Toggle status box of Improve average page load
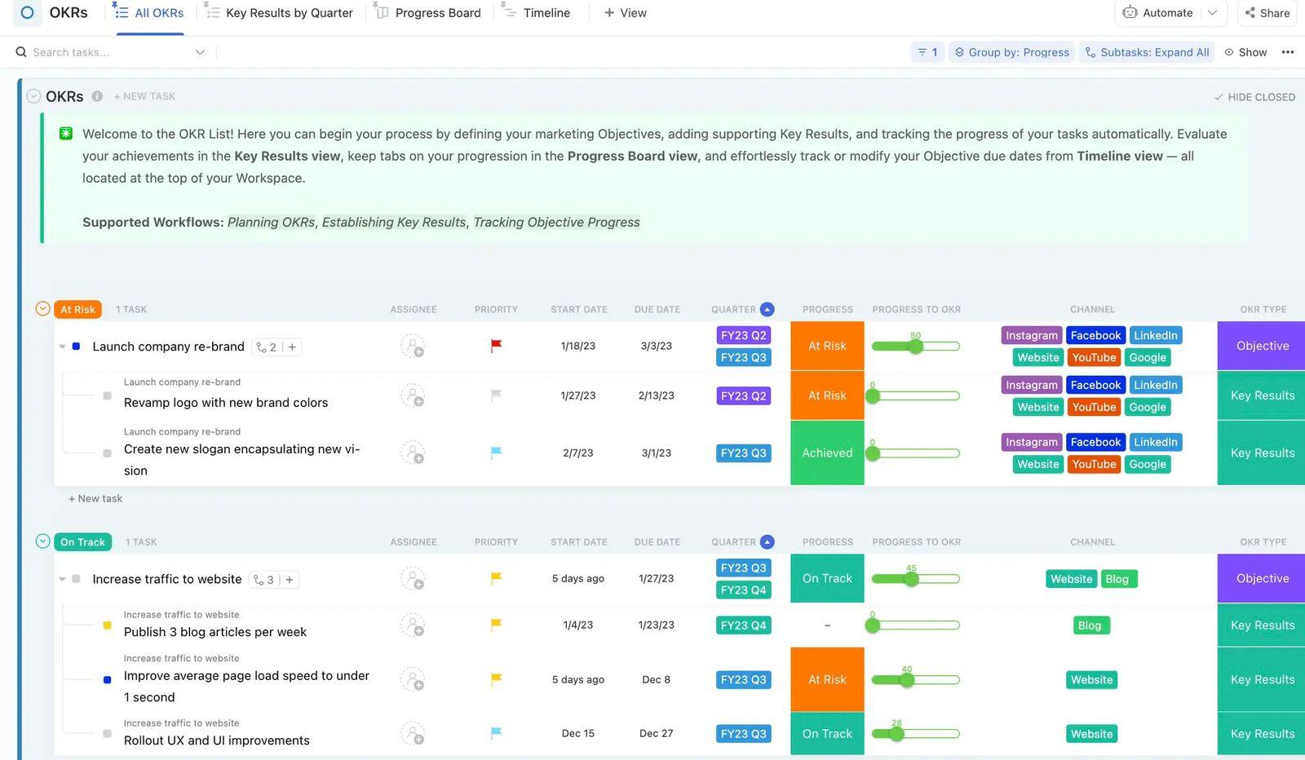Image resolution: width=1305 pixels, height=760 pixels. (107, 679)
